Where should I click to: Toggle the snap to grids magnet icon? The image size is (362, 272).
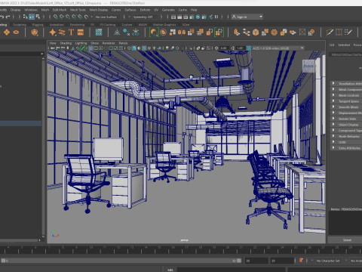tap(56, 17)
